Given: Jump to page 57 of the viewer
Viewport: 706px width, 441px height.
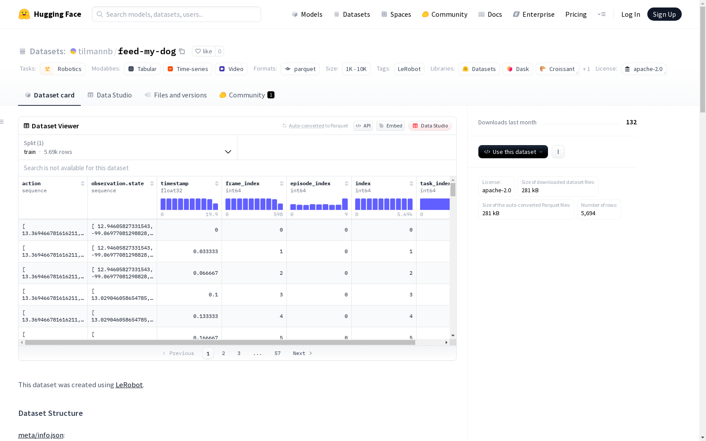Looking at the screenshot, I should 278,353.
